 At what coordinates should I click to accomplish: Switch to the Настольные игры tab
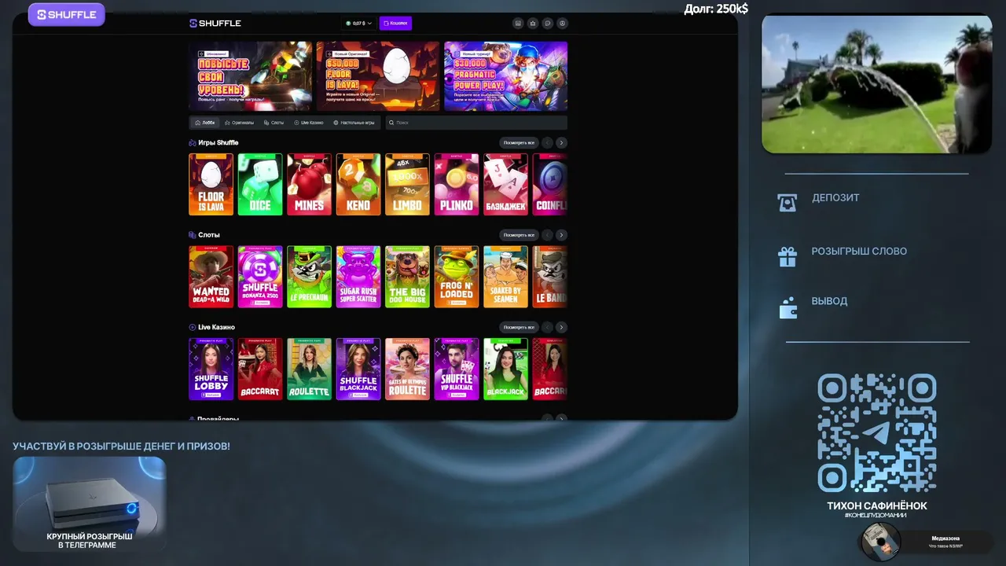[x=354, y=123]
